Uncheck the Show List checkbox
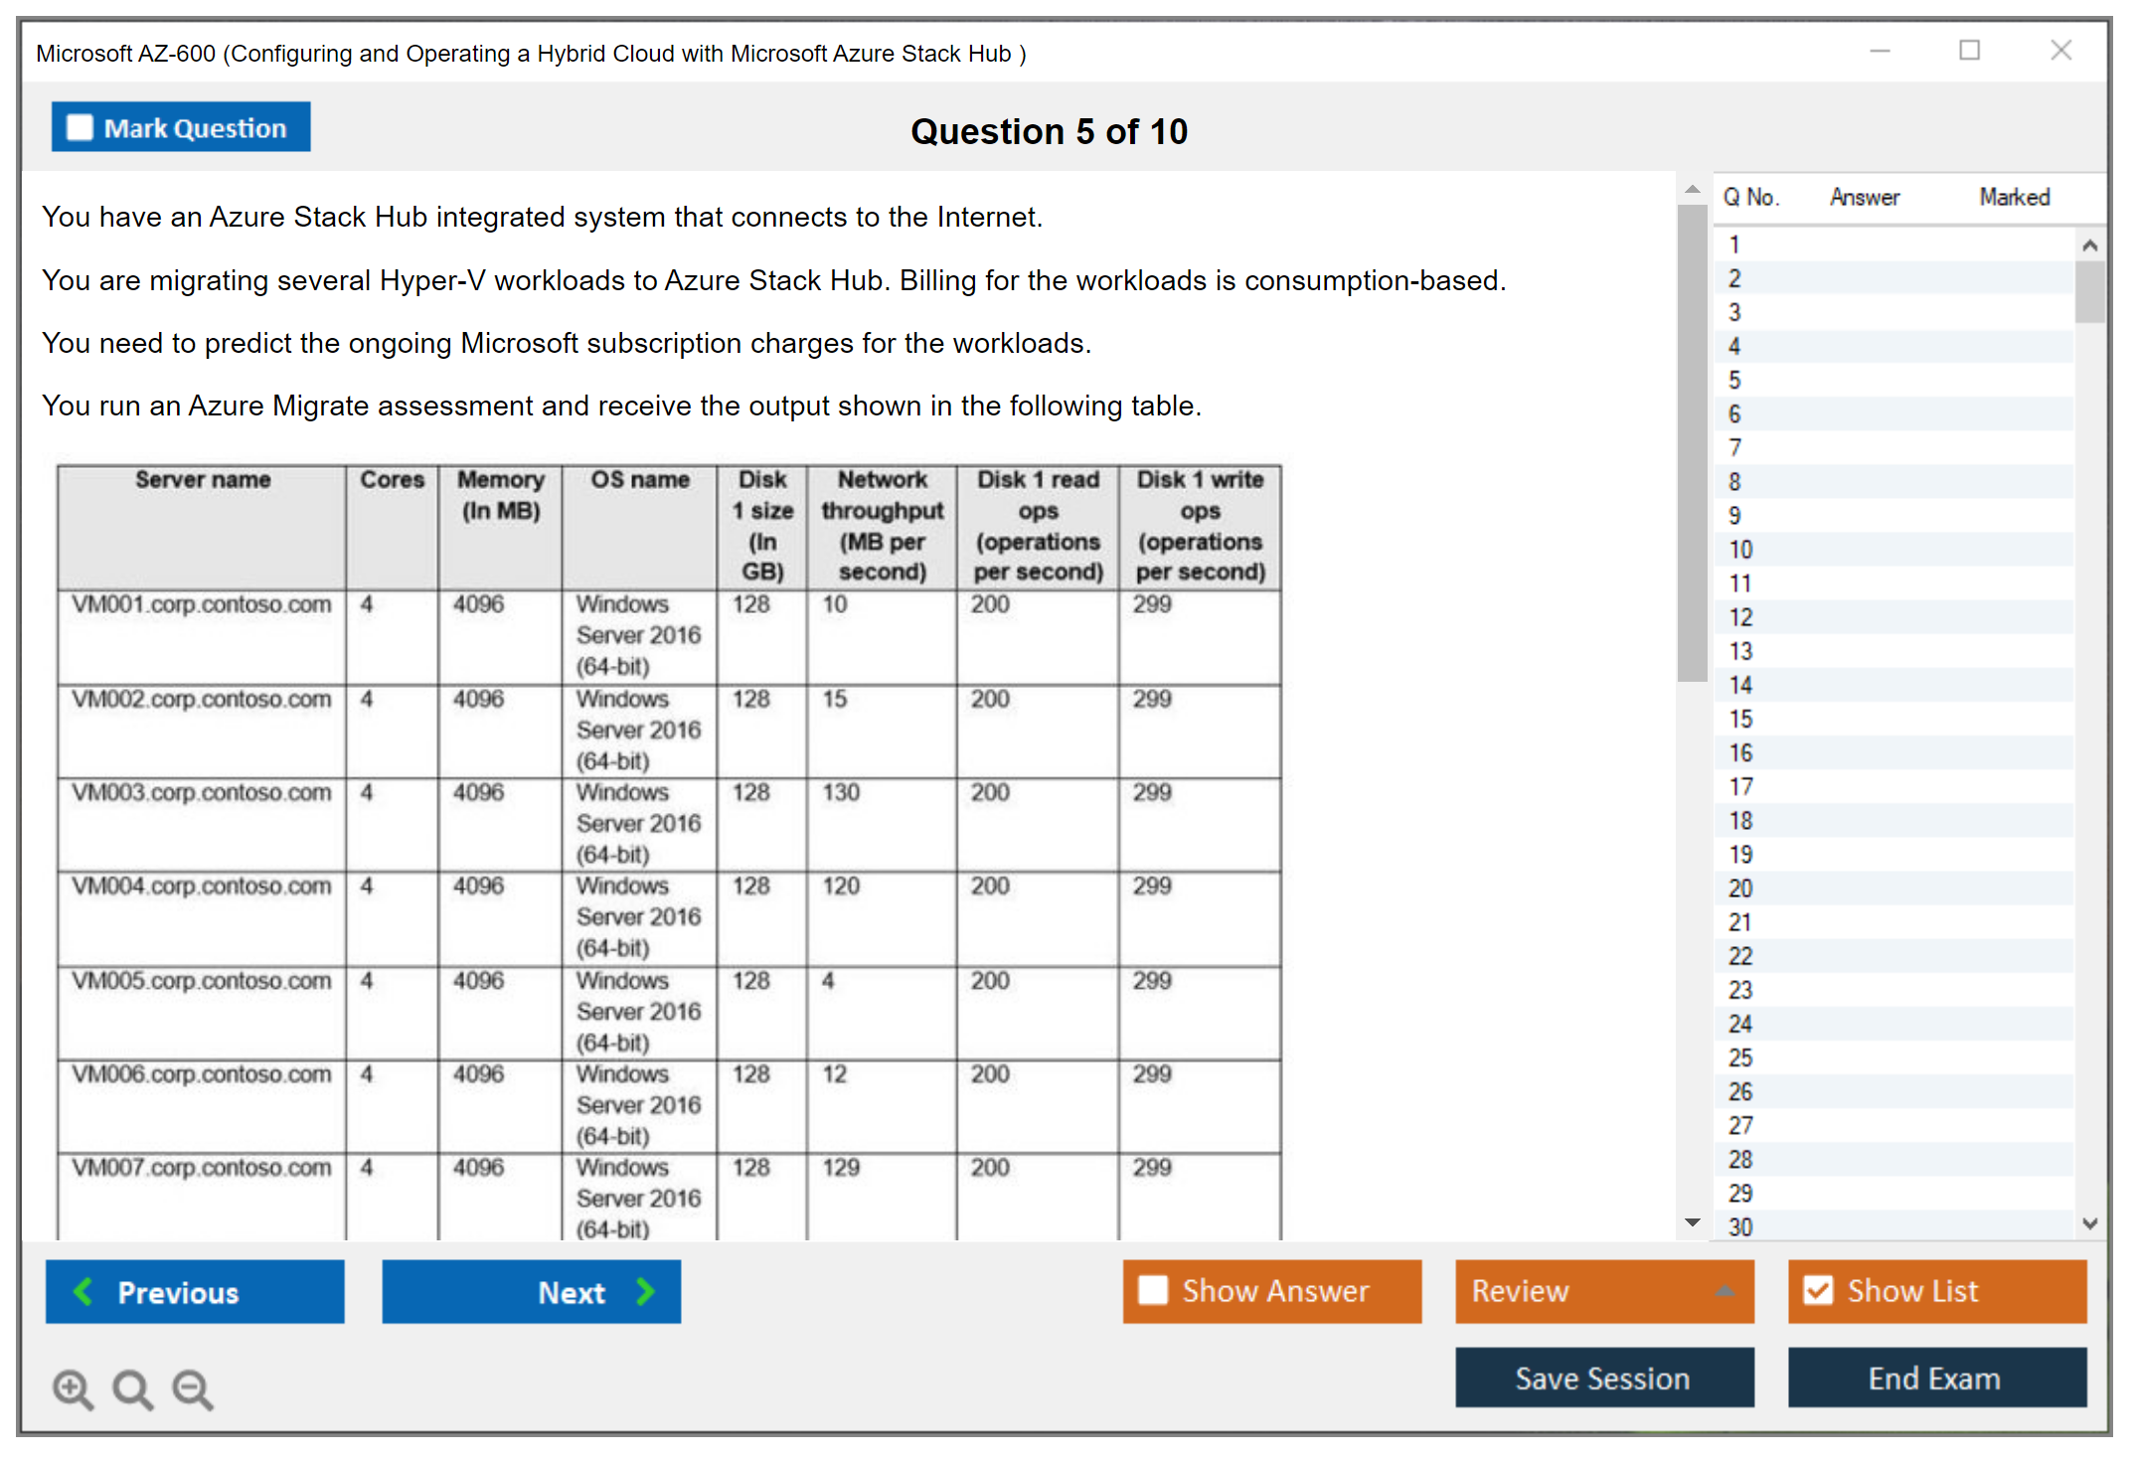Viewport: 2137px width, 1461px height. click(x=1818, y=1290)
